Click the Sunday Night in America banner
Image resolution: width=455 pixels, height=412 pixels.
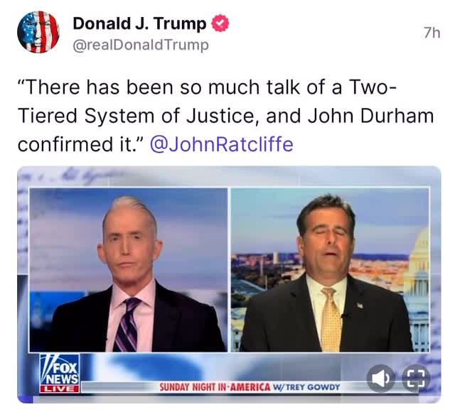[215, 387]
